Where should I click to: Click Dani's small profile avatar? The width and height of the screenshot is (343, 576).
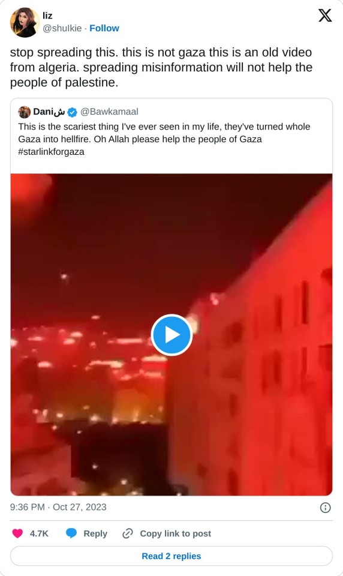tap(24, 112)
